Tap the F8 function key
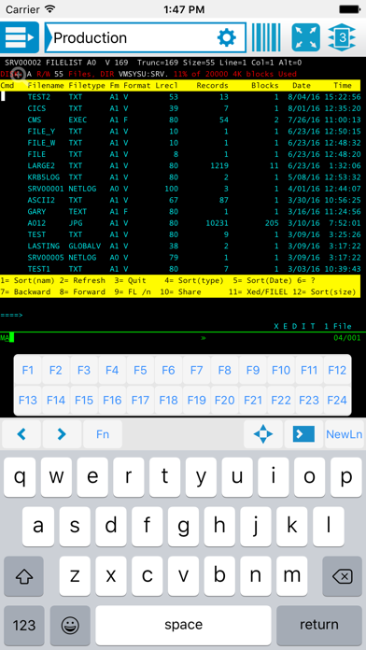Image resolution: width=366 pixels, height=650 pixels. click(224, 370)
